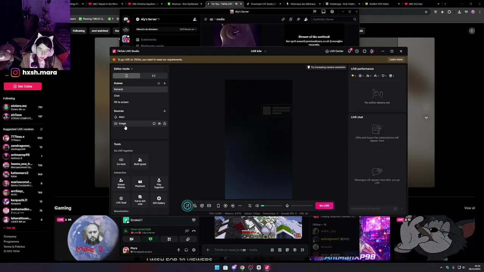
Task: Adjust the speaker volume slider
Action: [x=272, y=206]
